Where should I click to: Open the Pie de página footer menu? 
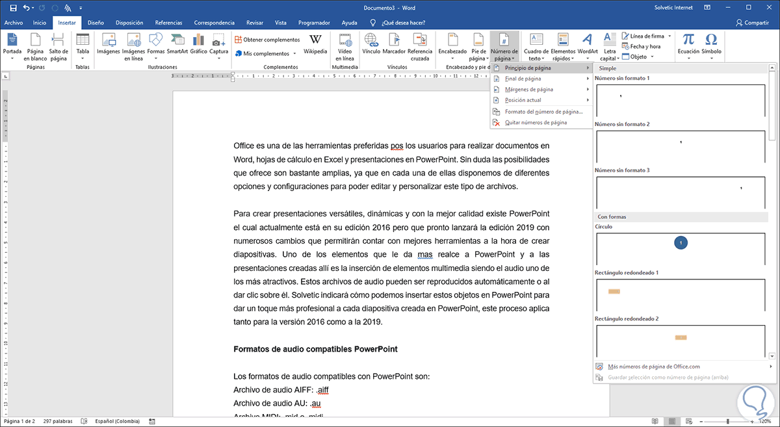point(478,46)
